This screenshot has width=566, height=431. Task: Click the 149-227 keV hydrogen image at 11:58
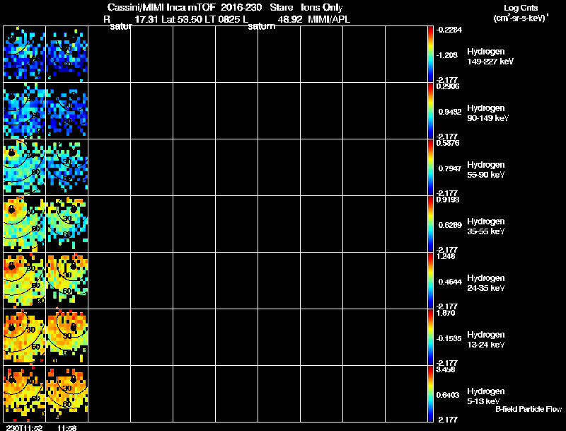(67, 54)
